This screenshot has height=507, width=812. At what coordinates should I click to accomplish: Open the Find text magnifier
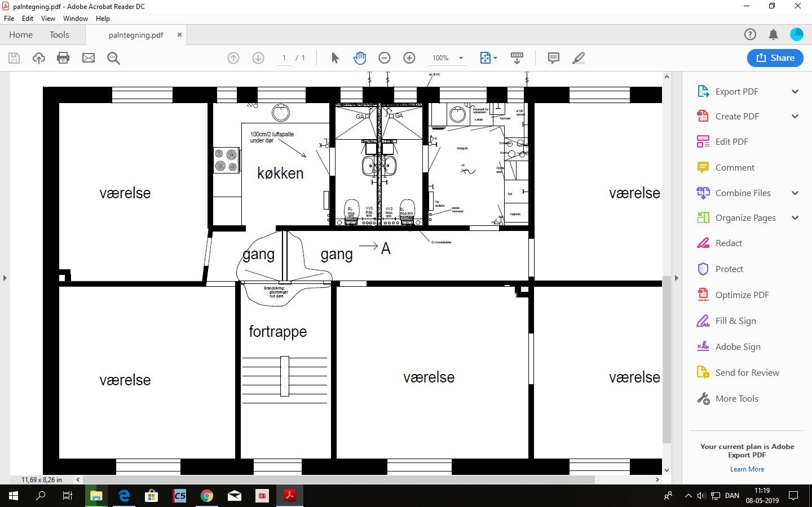pos(113,58)
